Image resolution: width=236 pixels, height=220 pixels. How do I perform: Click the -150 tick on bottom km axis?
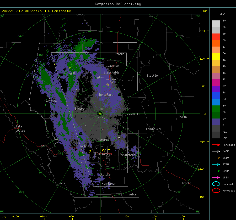pyautogui.click(x=15, y=216)
